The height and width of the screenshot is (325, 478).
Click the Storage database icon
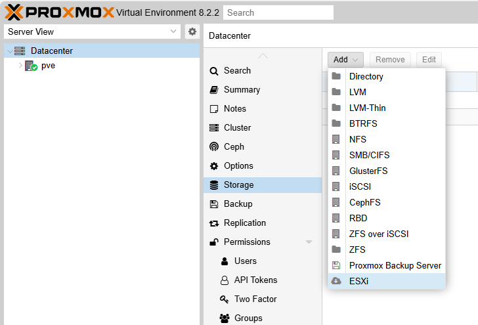pos(214,185)
